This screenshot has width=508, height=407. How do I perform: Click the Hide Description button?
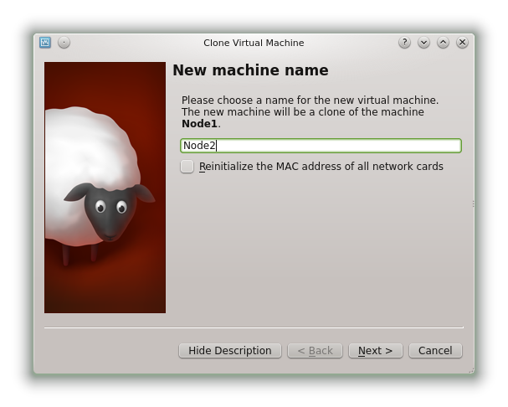230,351
